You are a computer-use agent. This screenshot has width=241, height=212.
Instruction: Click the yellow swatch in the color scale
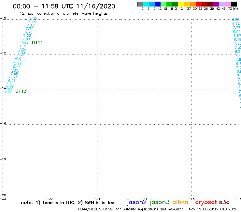[181, 4]
